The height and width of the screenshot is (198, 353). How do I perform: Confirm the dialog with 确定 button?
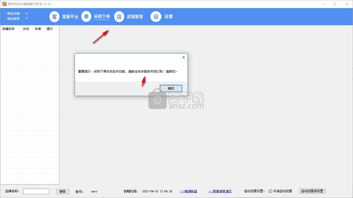[x=171, y=88]
